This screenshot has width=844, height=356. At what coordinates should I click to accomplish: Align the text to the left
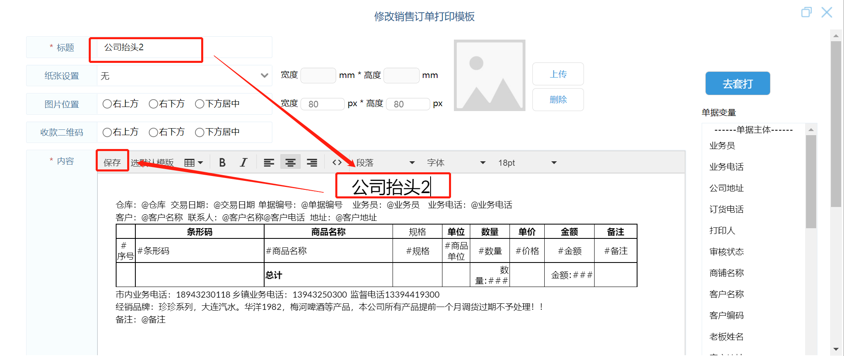click(269, 162)
